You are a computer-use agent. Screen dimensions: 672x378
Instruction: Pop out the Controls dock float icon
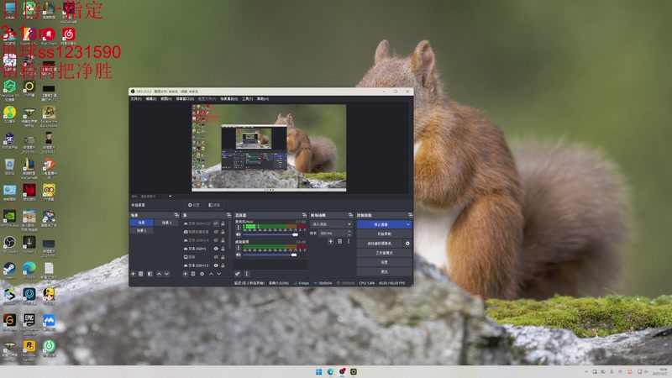[x=410, y=215]
